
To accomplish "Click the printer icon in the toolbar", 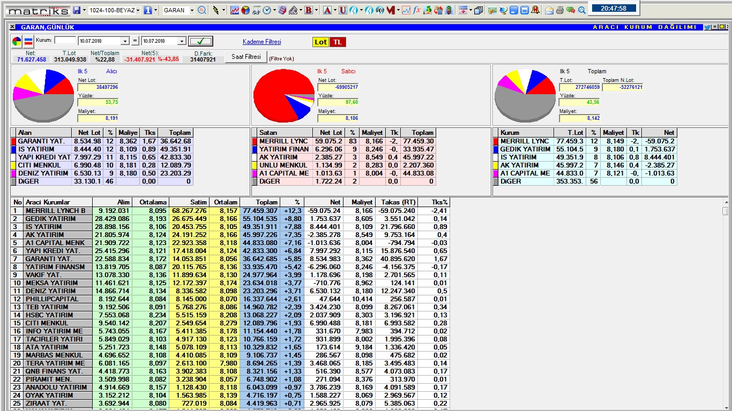I will coord(560,10).
